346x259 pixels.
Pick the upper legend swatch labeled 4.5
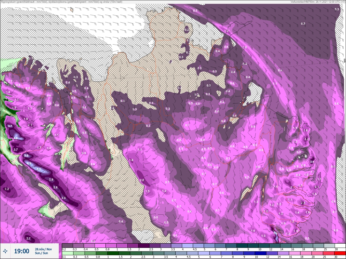pyautogui.click(x=198, y=245)
